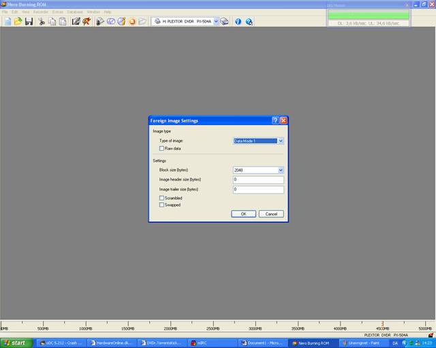Click the Cut scissors toolbar icon
This screenshot has width=436, height=348.
pyautogui.click(x=42, y=22)
